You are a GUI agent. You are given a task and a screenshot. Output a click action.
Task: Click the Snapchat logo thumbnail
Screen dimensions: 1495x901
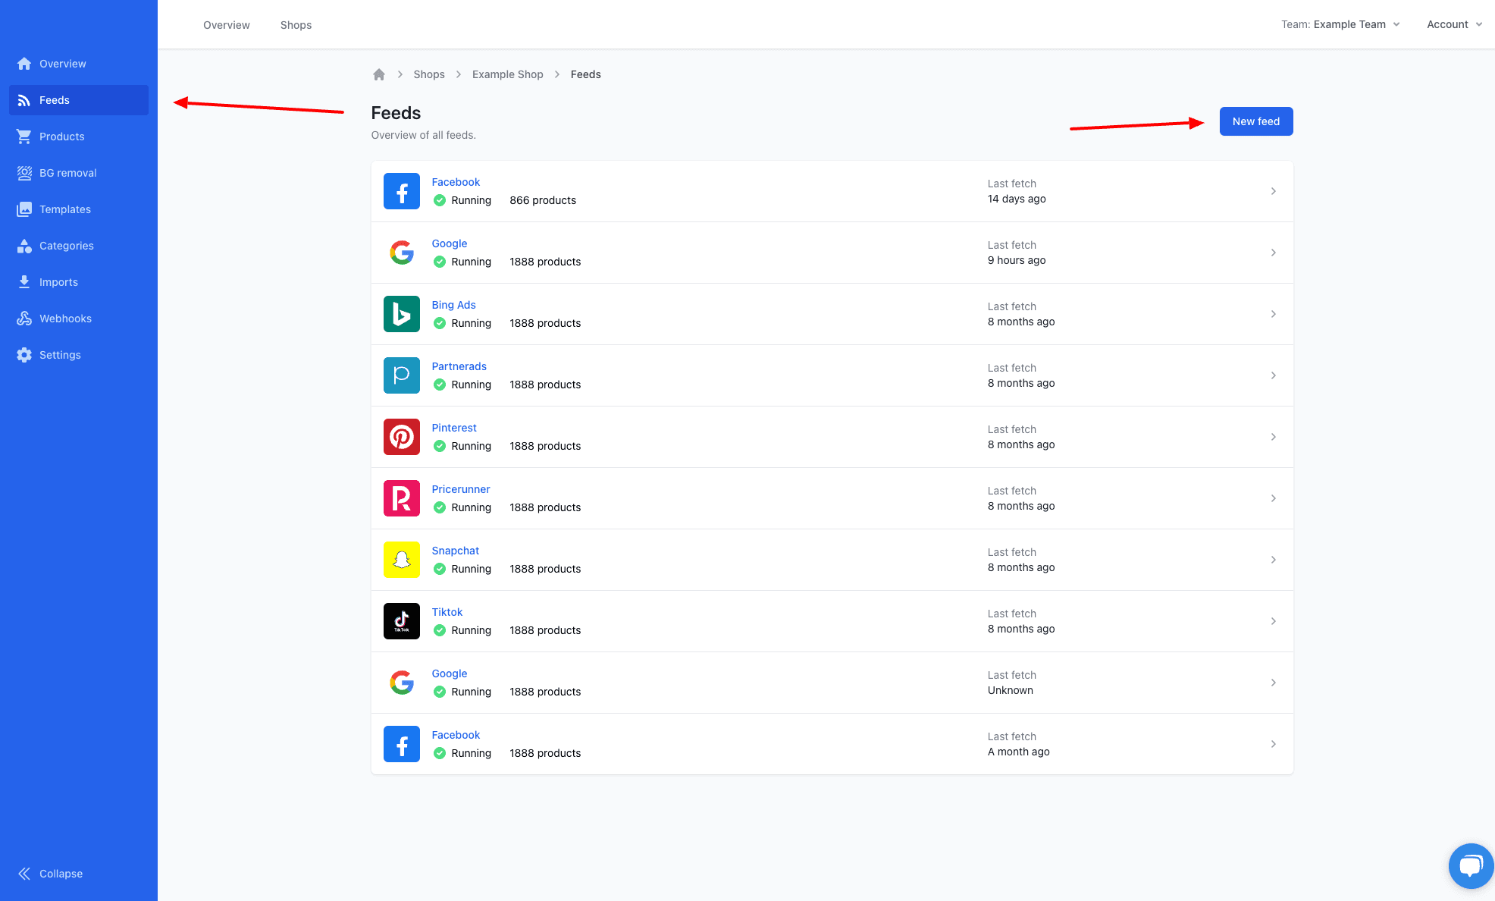pyautogui.click(x=401, y=560)
